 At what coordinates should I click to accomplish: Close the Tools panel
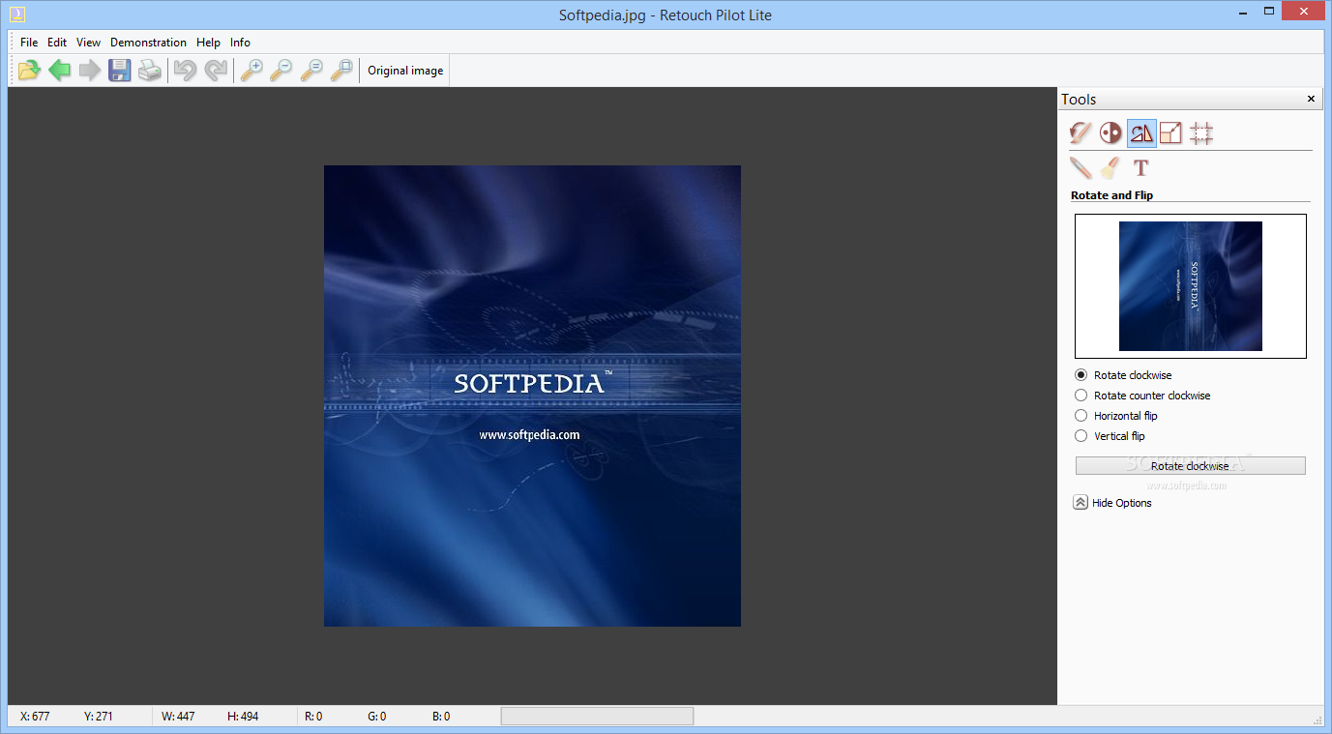(x=1312, y=99)
